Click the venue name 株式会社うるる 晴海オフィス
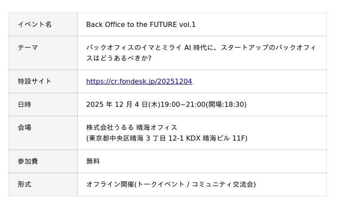Screen dimensions: 343x209 132,127
